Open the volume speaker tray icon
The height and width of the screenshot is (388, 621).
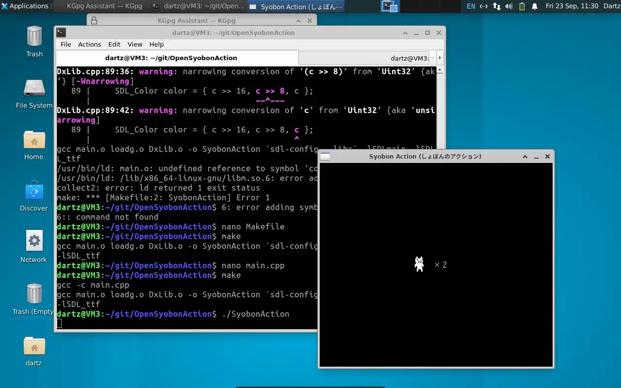coord(509,6)
